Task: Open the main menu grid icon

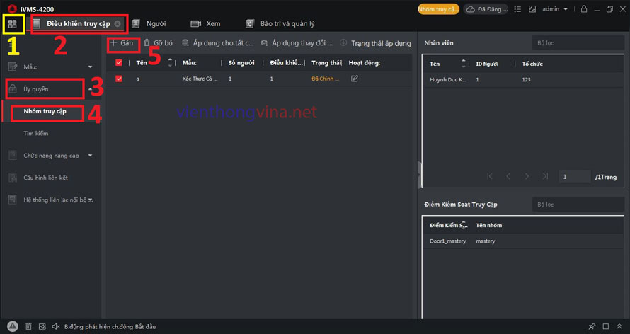Action: pos(13,24)
